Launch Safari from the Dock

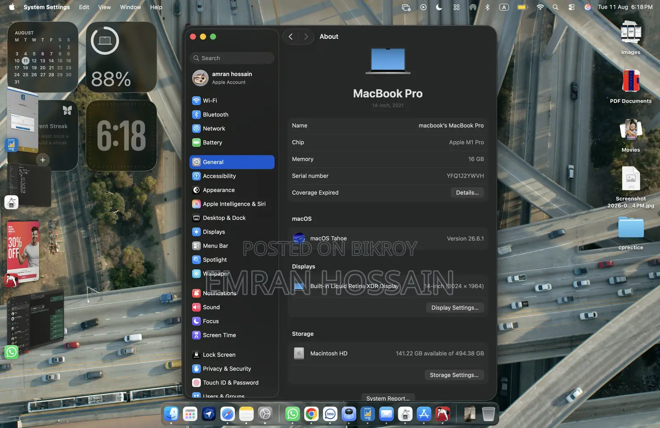(x=227, y=414)
